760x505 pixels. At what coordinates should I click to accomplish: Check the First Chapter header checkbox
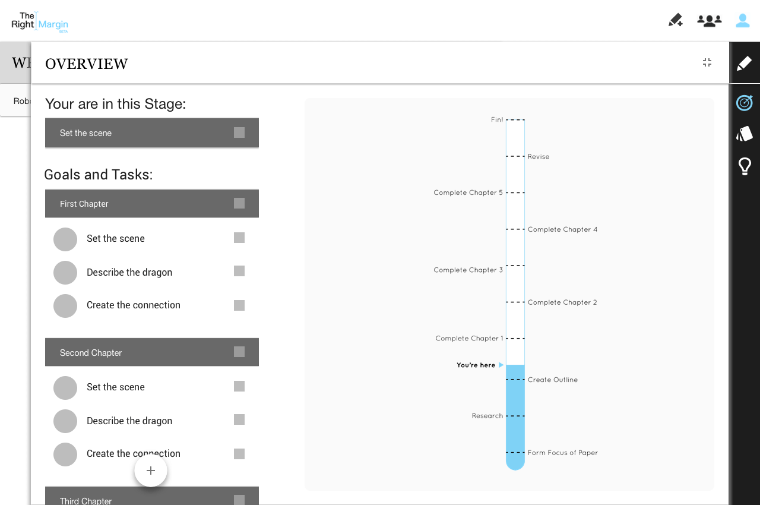point(239,203)
